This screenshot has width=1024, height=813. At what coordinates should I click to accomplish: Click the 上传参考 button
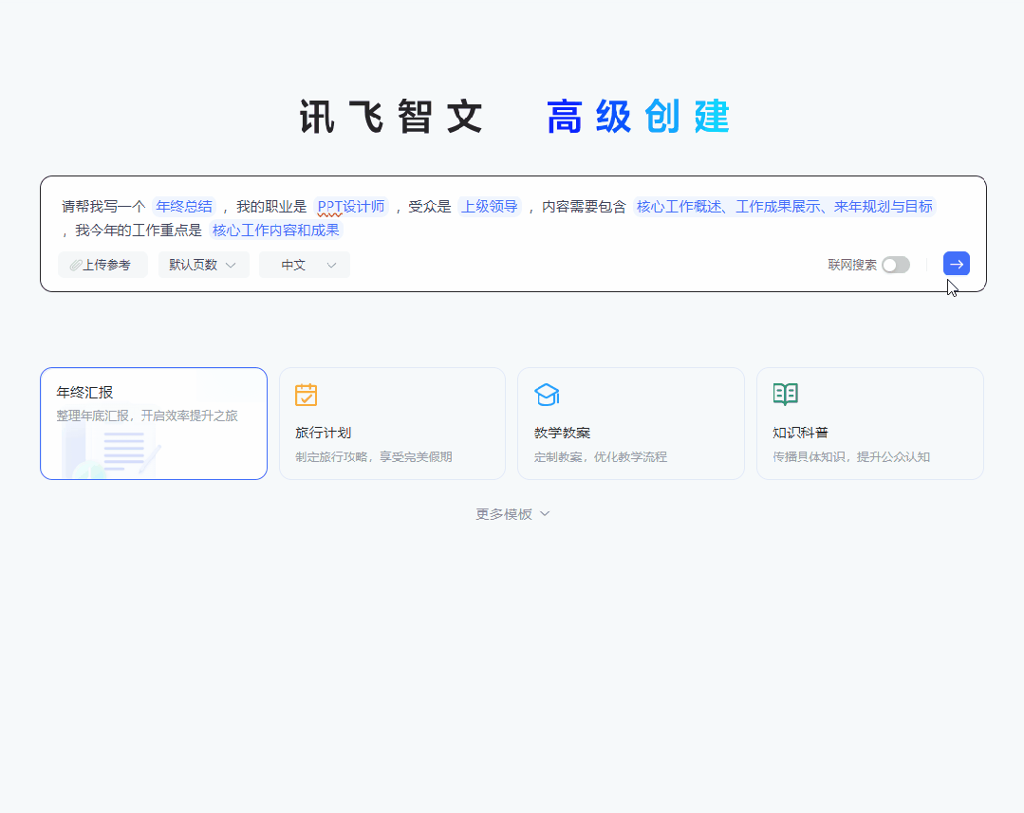click(x=102, y=265)
